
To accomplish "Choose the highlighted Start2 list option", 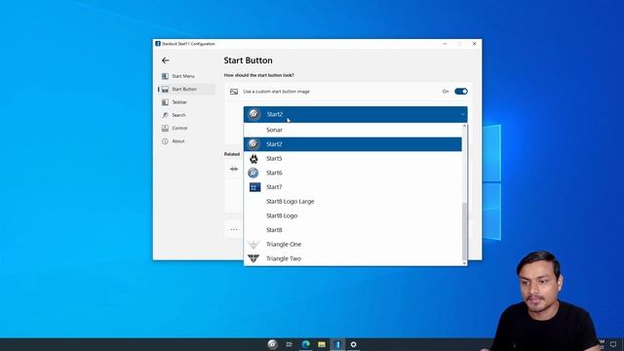I will [x=353, y=144].
